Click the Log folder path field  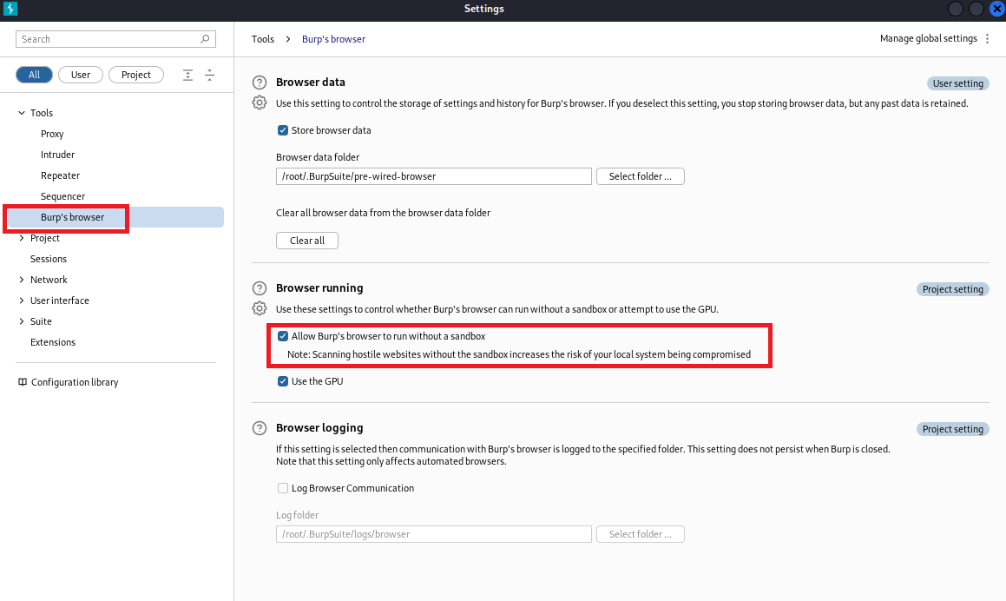434,534
